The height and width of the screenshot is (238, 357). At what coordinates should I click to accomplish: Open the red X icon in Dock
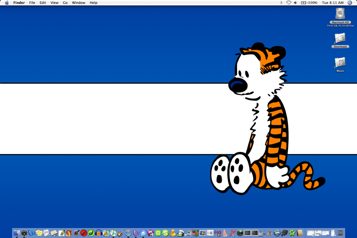[233, 233]
